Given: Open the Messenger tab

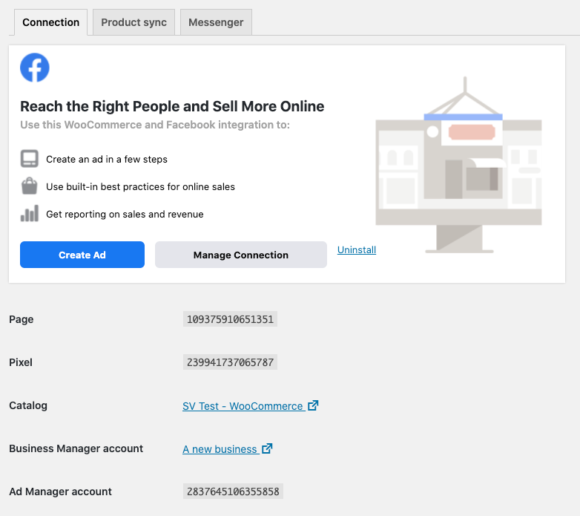Looking at the screenshot, I should [x=216, y=22].
